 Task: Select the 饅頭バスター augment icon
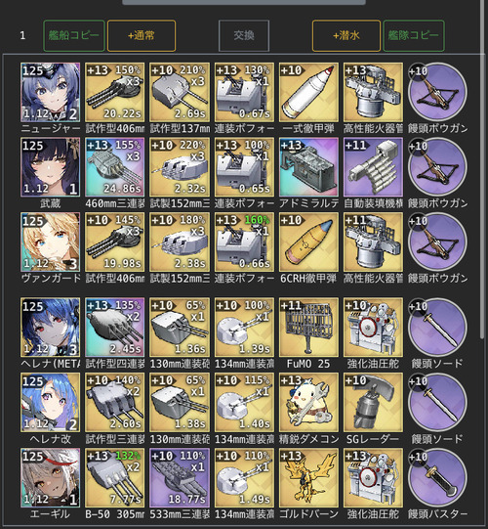(x=437, y=478)
